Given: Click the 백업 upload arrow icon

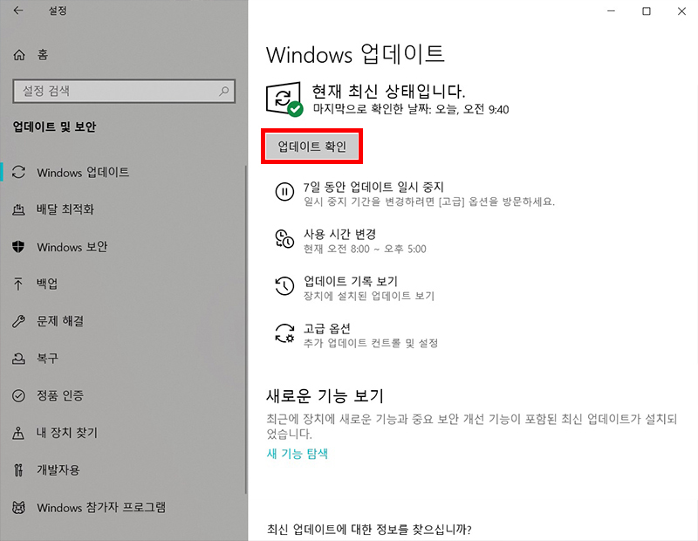Looking at the screenshot, I should click(x=18, y=284).
